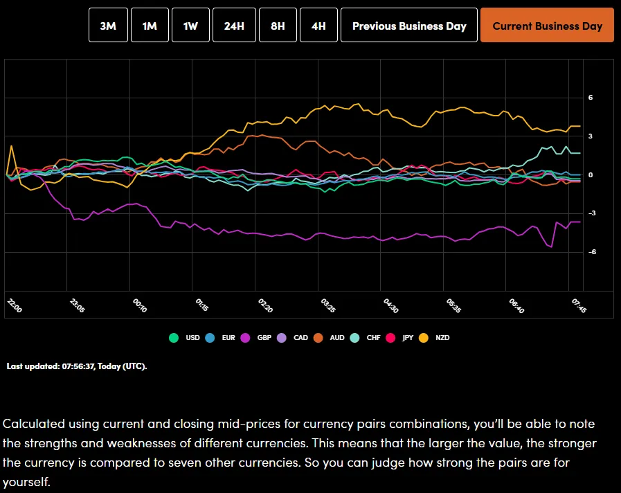The width and height of the screenshot is (621, 493).
Task: Click the CHF legend entry
Action: (366, 338)
